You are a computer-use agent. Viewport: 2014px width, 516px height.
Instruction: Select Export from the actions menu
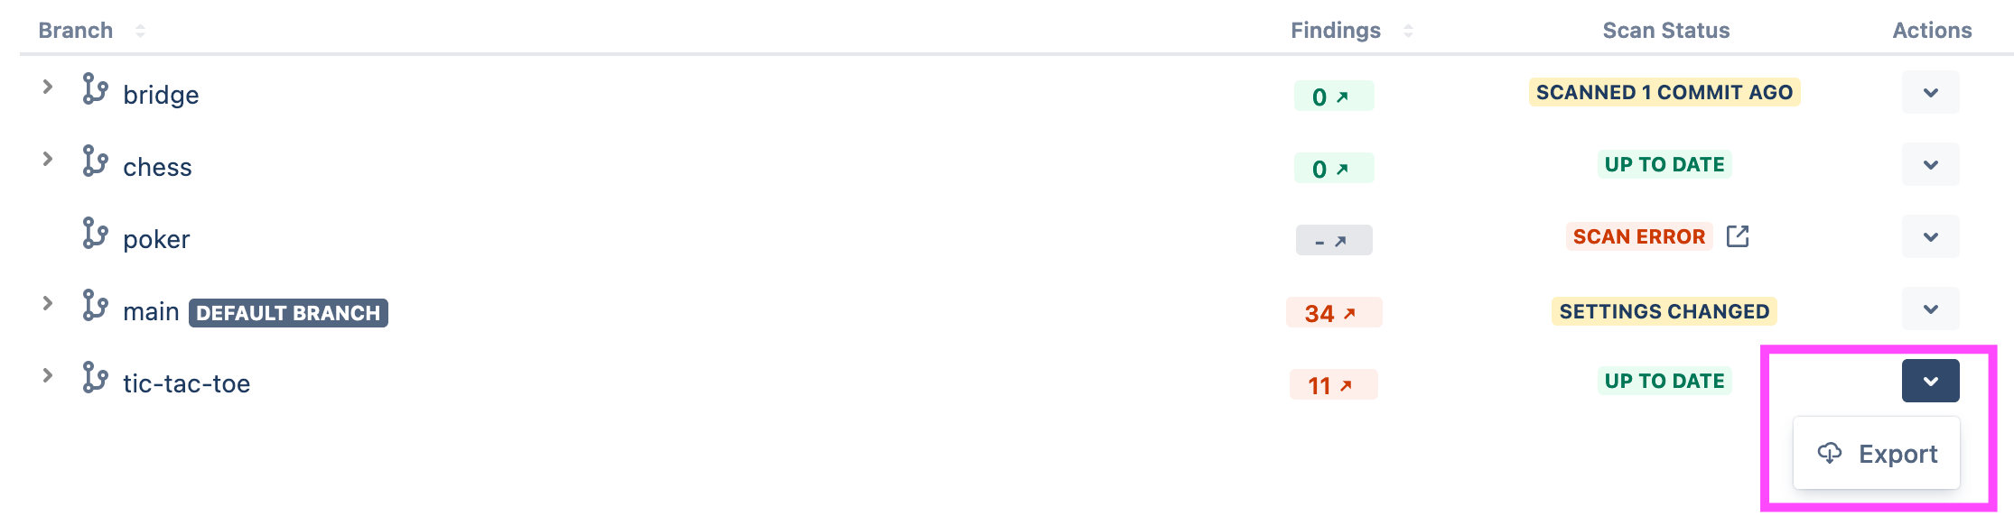(x=1877, y=454)
